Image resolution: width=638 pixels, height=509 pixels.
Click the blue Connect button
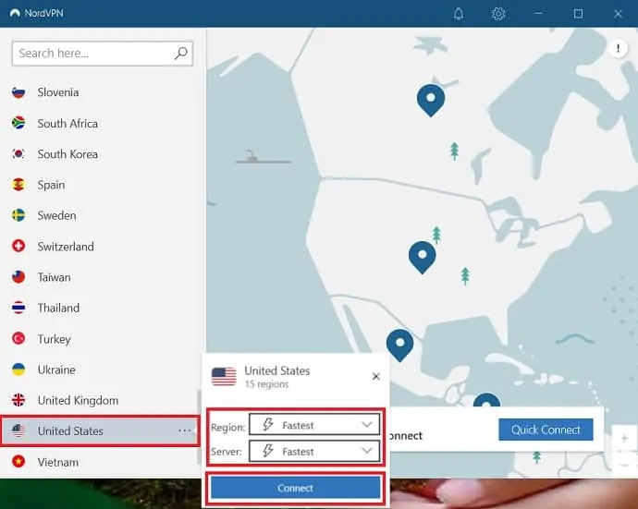(295, 488)
